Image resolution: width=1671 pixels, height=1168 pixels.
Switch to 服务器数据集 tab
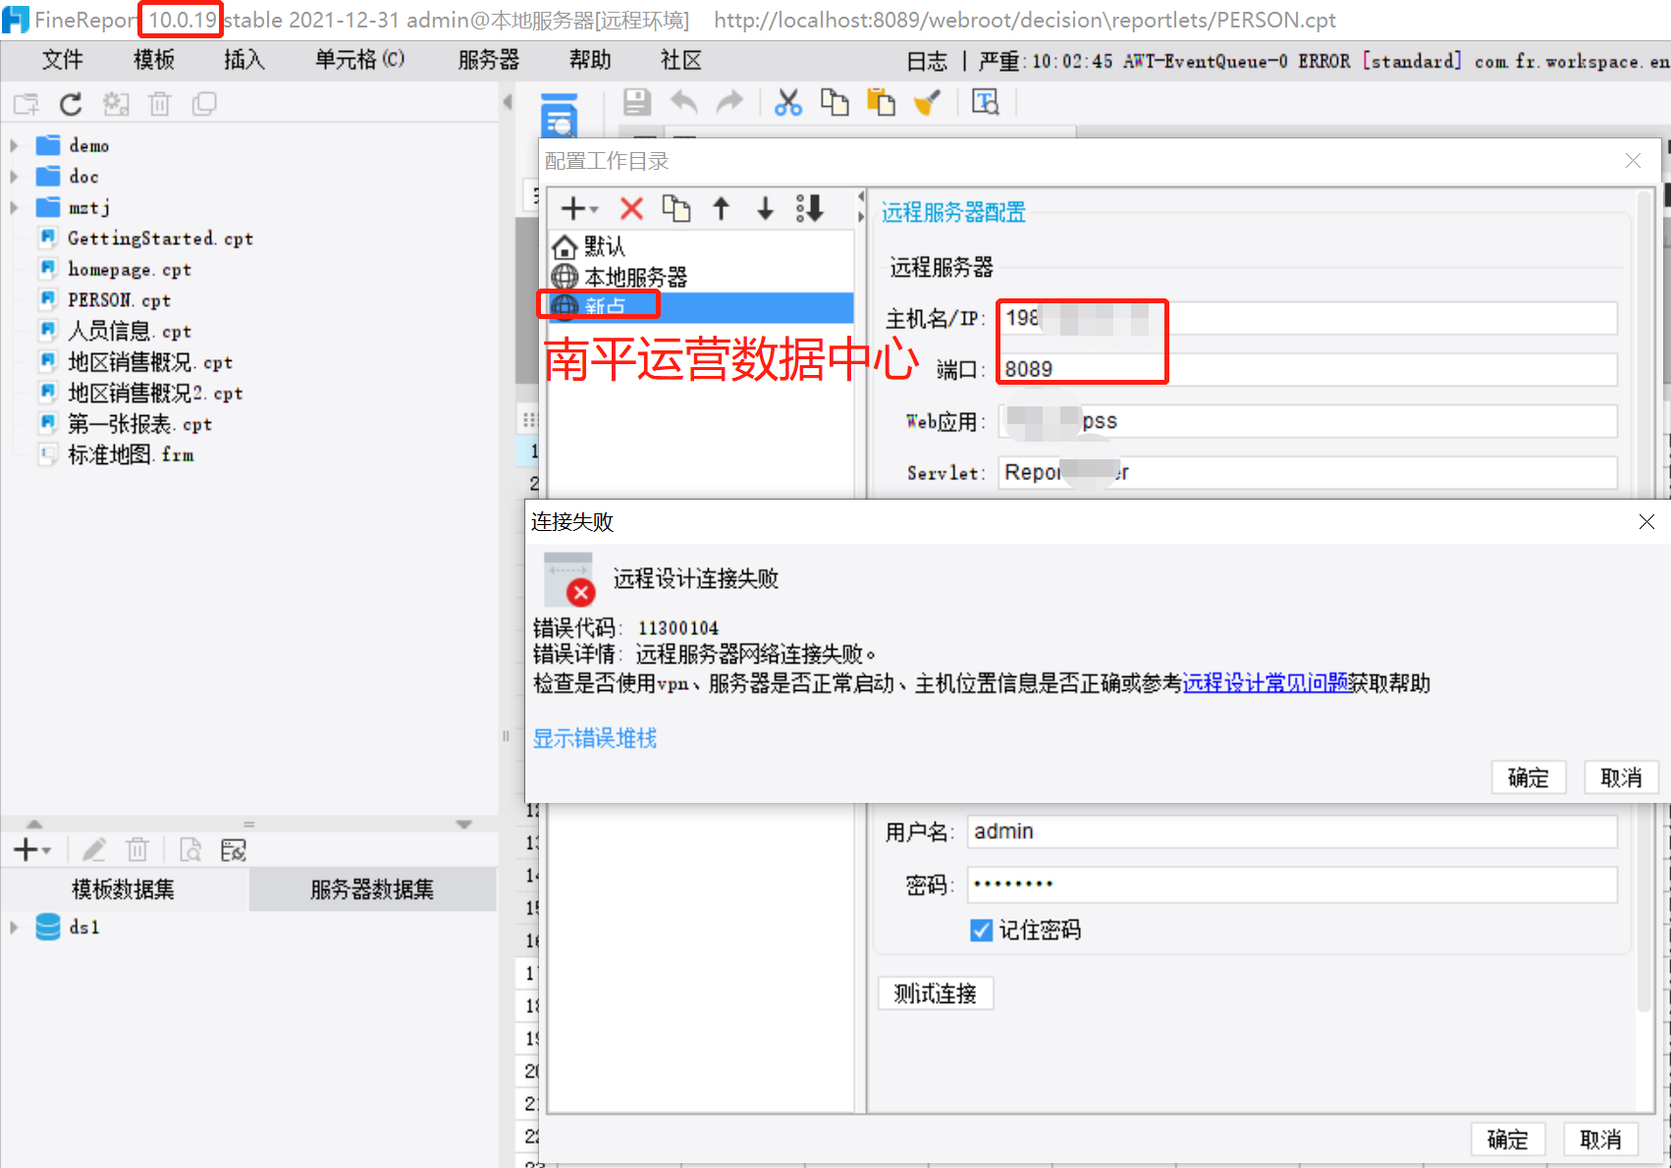(372, 889)
